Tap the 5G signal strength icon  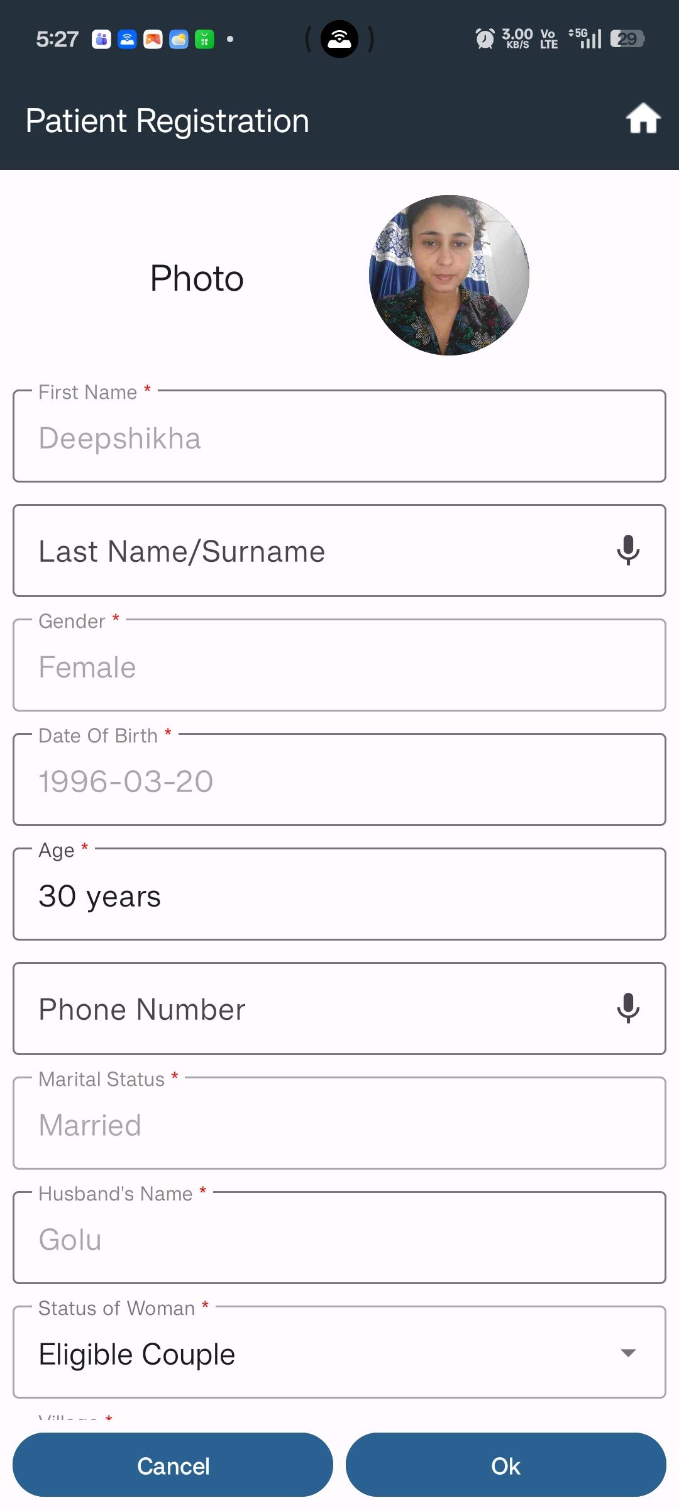click(585, 38)
